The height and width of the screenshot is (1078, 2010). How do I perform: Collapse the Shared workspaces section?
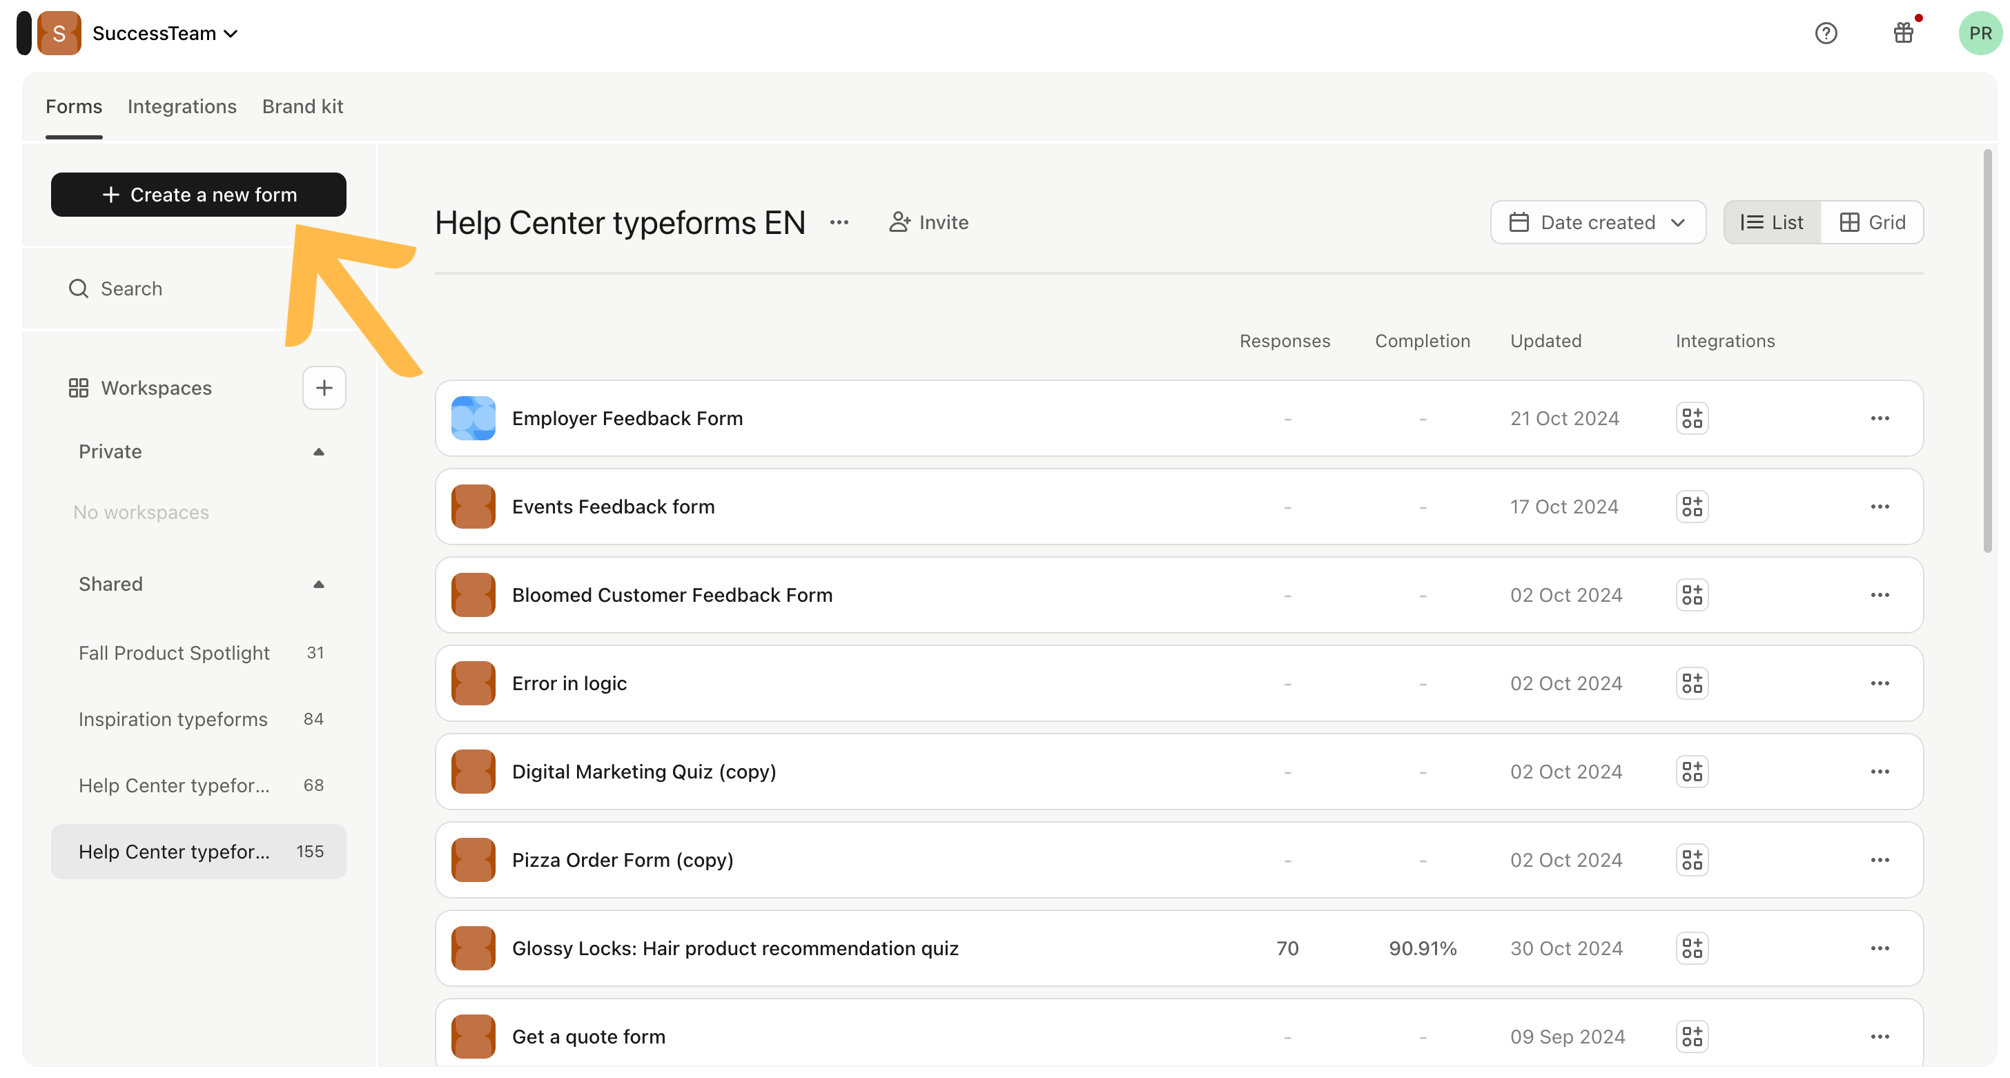pyautogui.click(x=318, y=585)
